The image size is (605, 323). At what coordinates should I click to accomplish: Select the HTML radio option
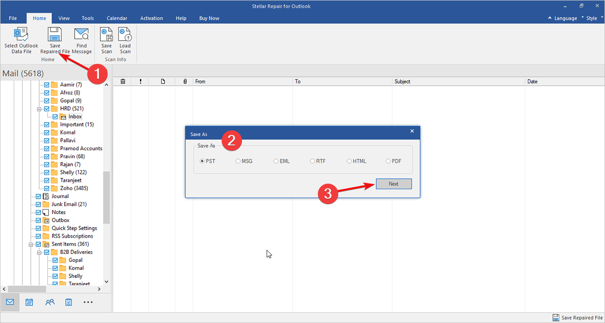point(349,161)
